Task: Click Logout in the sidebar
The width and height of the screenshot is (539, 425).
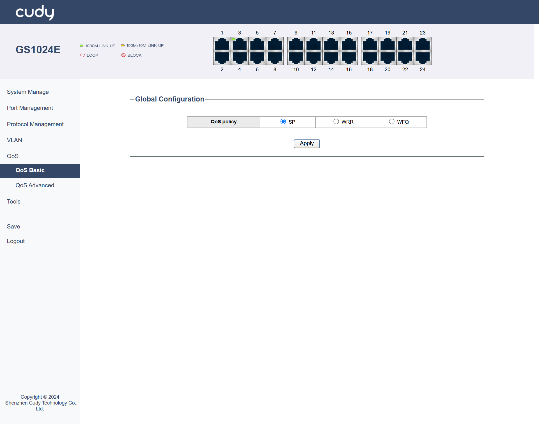Action: pos(16,241)
